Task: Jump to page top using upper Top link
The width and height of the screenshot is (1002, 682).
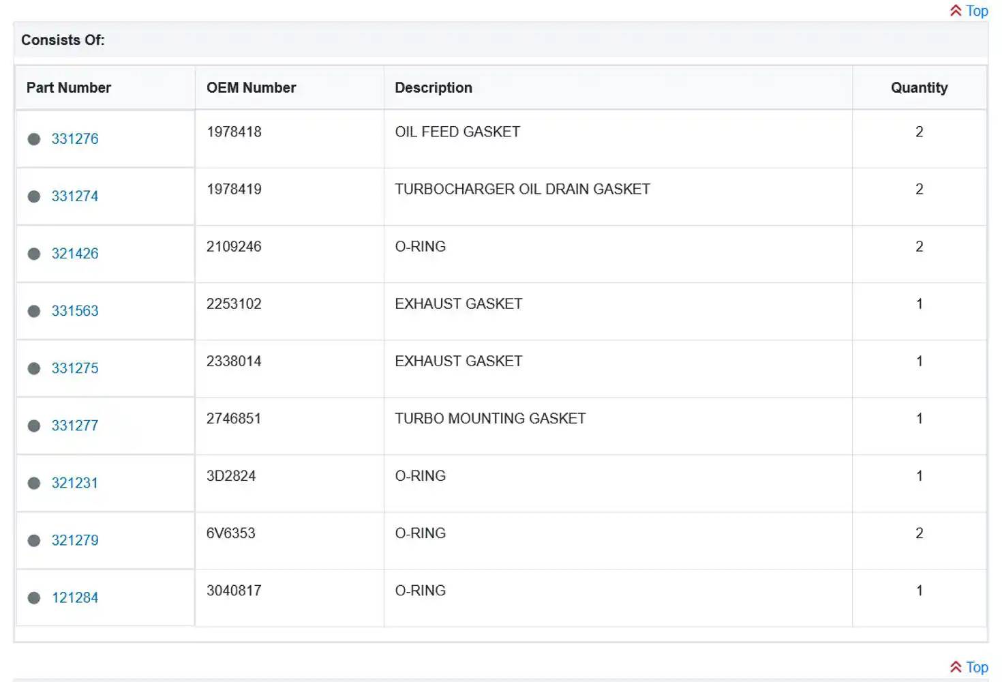Action: click(977, 11)
